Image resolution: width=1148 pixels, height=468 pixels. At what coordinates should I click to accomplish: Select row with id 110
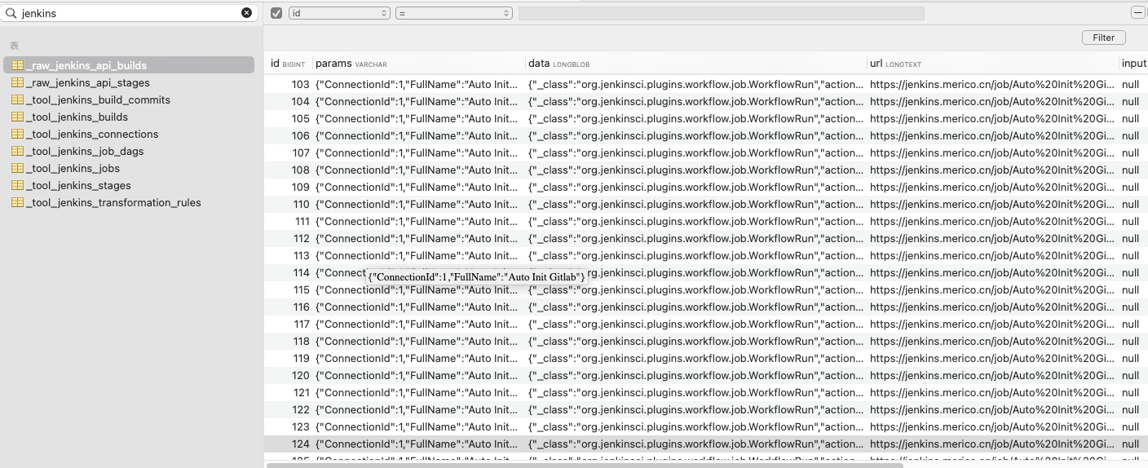tap(705, 204)
